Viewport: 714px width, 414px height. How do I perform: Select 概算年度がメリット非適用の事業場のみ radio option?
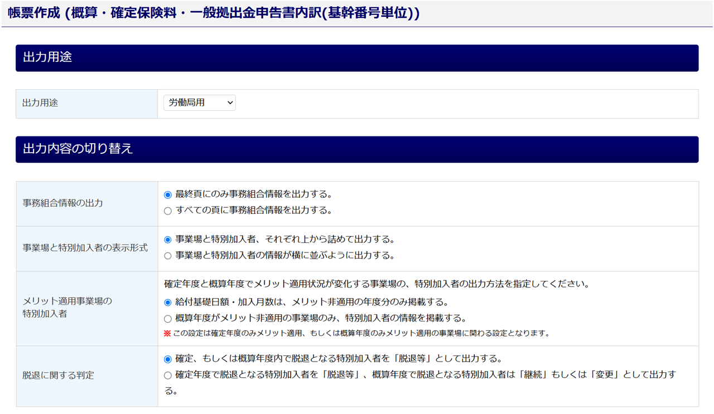(x=168, y=319)
